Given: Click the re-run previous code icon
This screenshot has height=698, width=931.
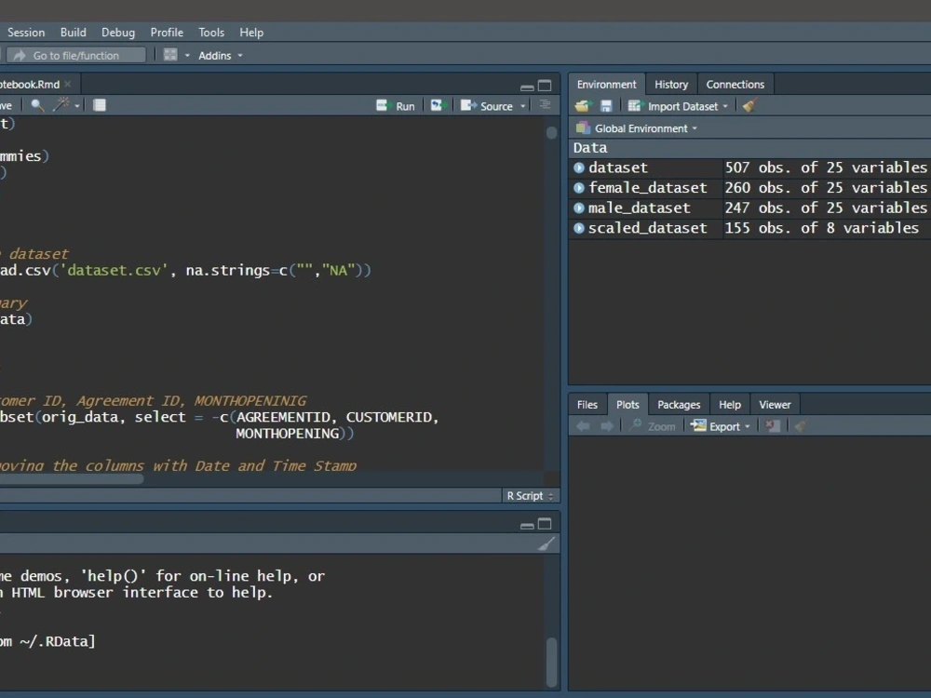Looking at the screenshot, I should (x=439, y=106).
